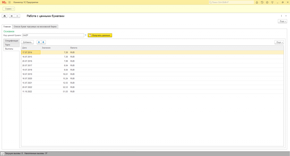Sort by the Значение column header
290x156 pixels.
pos(55,48)
